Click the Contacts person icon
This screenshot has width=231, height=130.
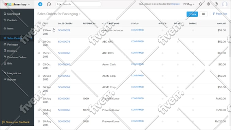(5, 20)
